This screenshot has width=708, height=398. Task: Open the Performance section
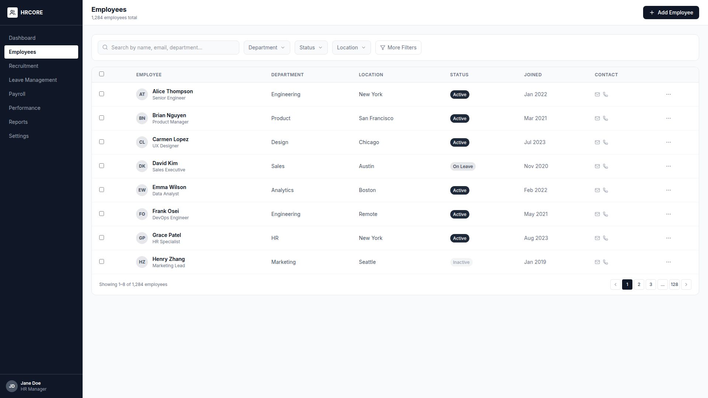click(41, 108)
